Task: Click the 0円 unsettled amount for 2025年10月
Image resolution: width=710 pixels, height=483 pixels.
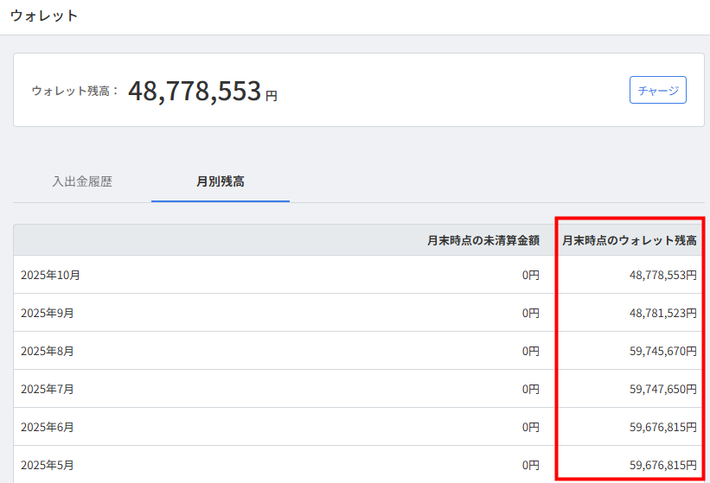Action: (530, 276)
